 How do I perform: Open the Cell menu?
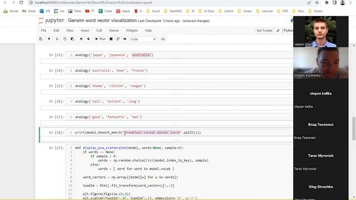pyautogui.click(x=99, y=31)
